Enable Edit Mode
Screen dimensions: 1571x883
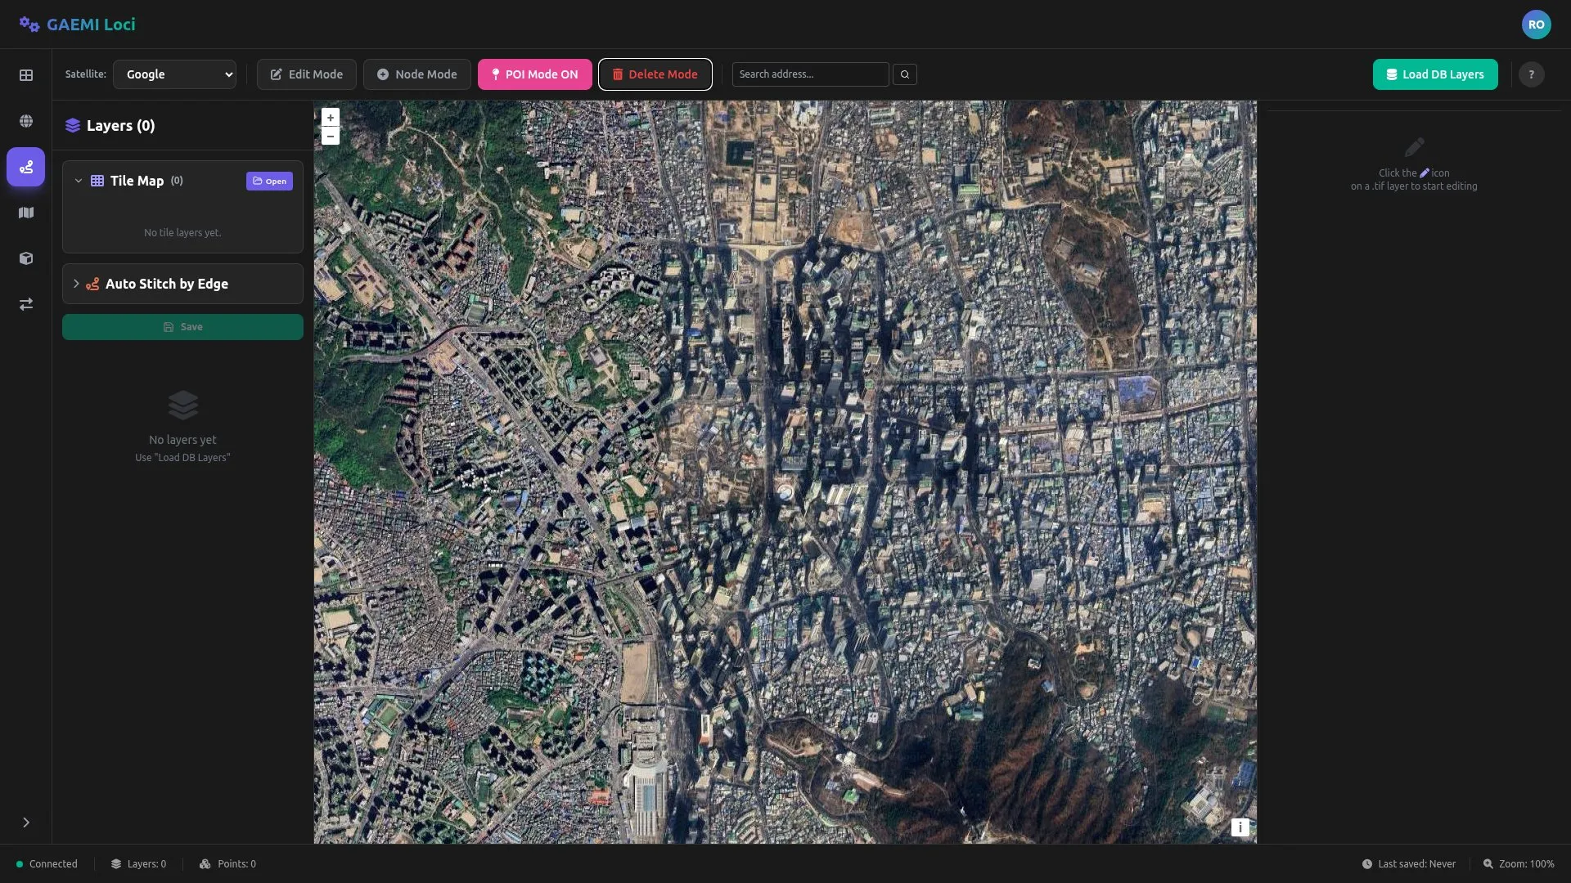coord(306,74)
